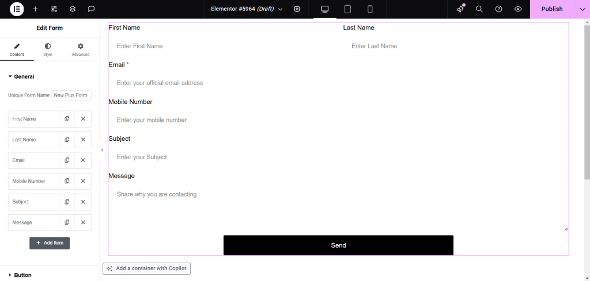590x281 pixels.
Task: Open the Finder search icon
Action: point(479,9)
